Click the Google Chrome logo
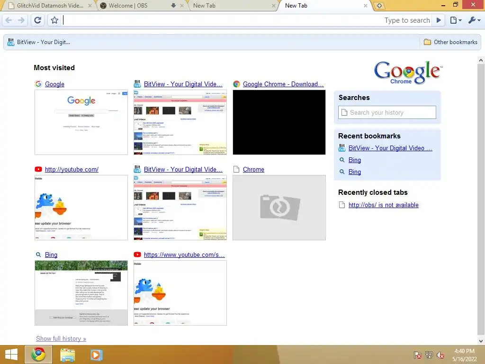 408,73
